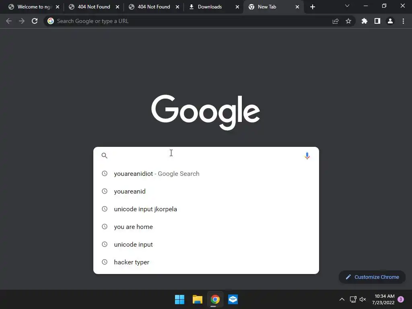Open the Windows Start menu
The width and height of the screenshot is (412, 309).
180,299
